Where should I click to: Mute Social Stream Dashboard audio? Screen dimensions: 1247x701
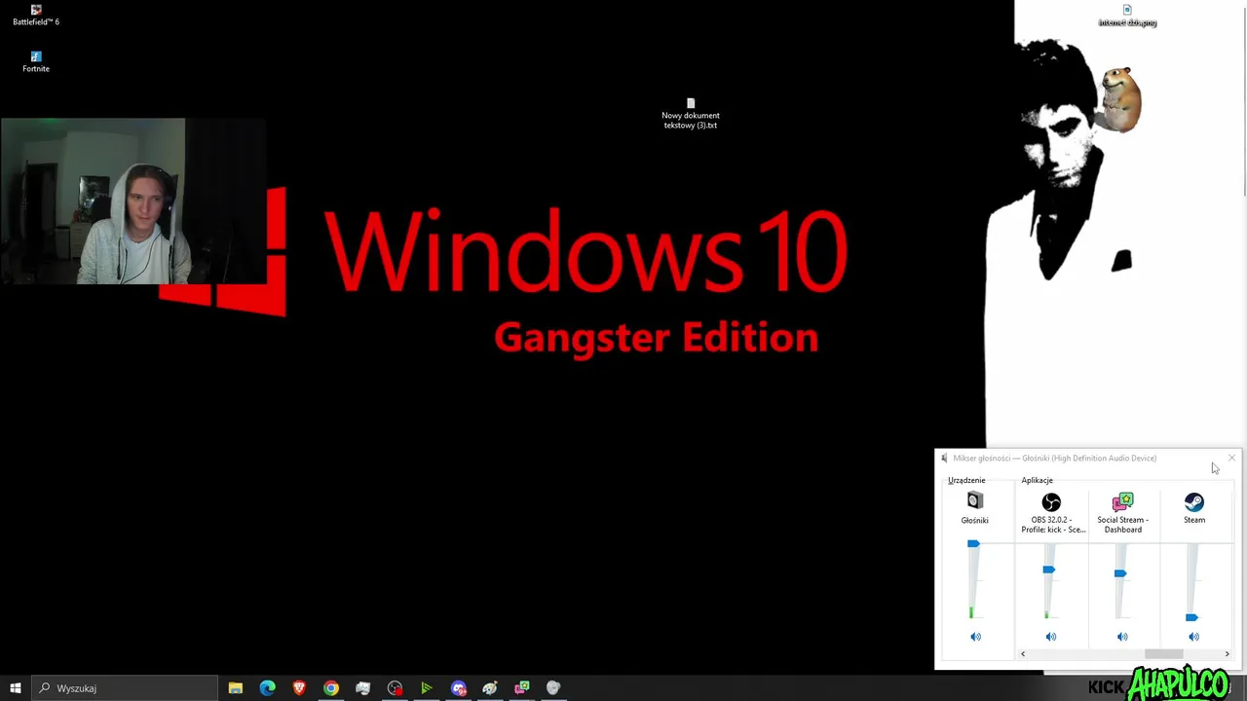point(1122,637)
